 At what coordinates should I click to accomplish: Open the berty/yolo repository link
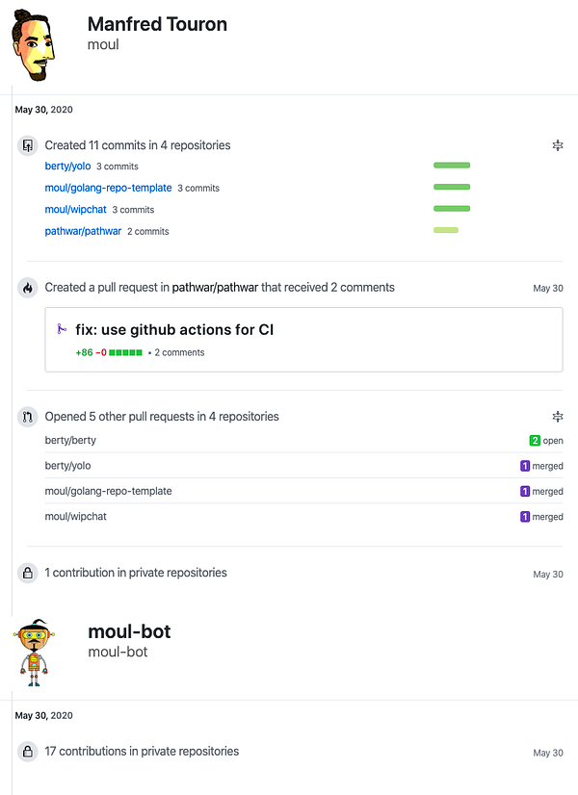point(67,167)
